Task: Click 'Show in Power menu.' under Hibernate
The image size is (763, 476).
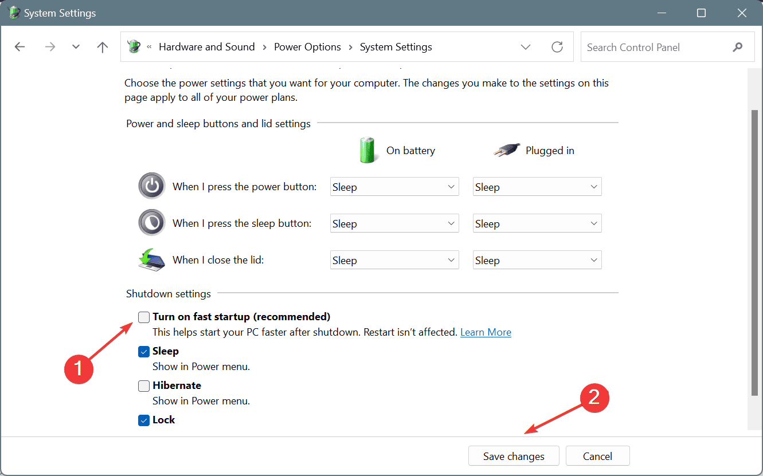Action: 201,401
